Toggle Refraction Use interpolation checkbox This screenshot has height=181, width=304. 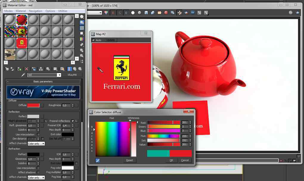point(38,168)
